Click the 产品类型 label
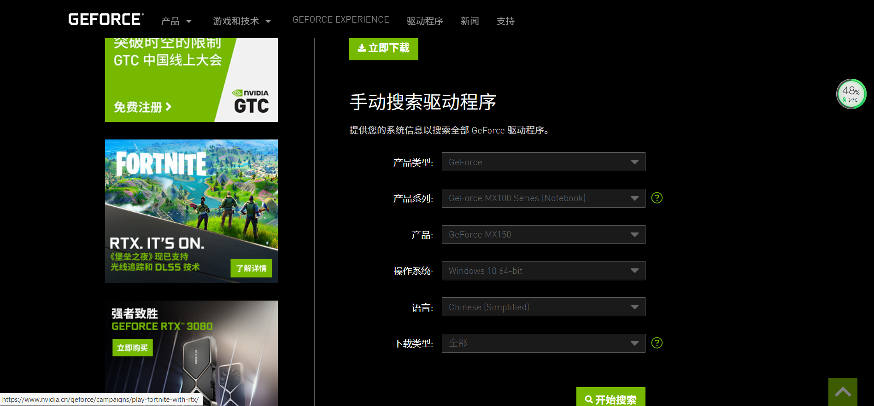 tap(413, 162)
